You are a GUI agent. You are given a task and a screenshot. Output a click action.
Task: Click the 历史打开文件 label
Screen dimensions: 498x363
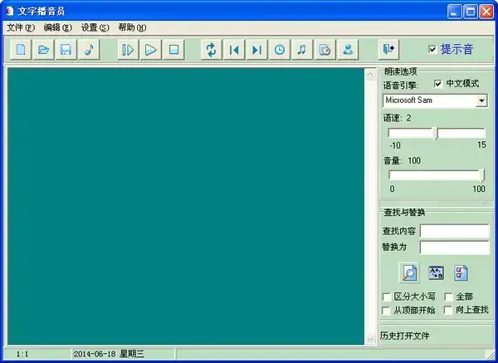[x=404, y=336]
